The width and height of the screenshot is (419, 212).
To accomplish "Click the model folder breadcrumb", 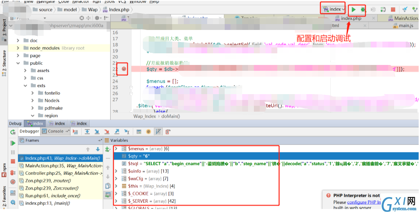I will [67, 10].
